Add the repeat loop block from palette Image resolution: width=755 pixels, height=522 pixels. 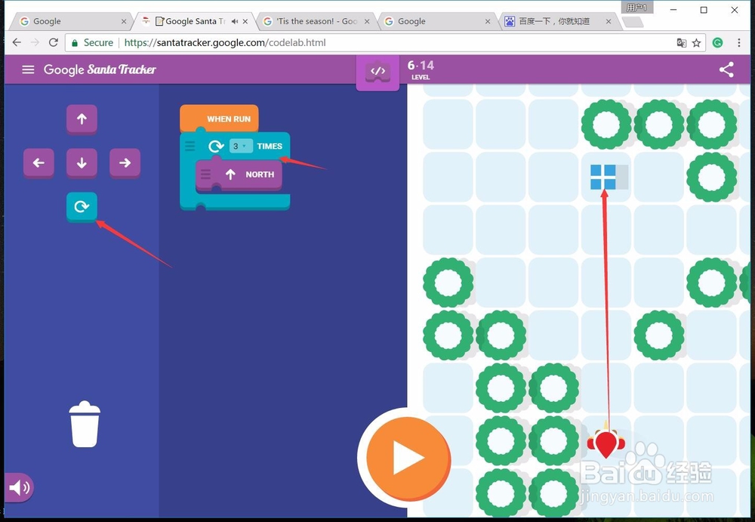pos(82,207)
